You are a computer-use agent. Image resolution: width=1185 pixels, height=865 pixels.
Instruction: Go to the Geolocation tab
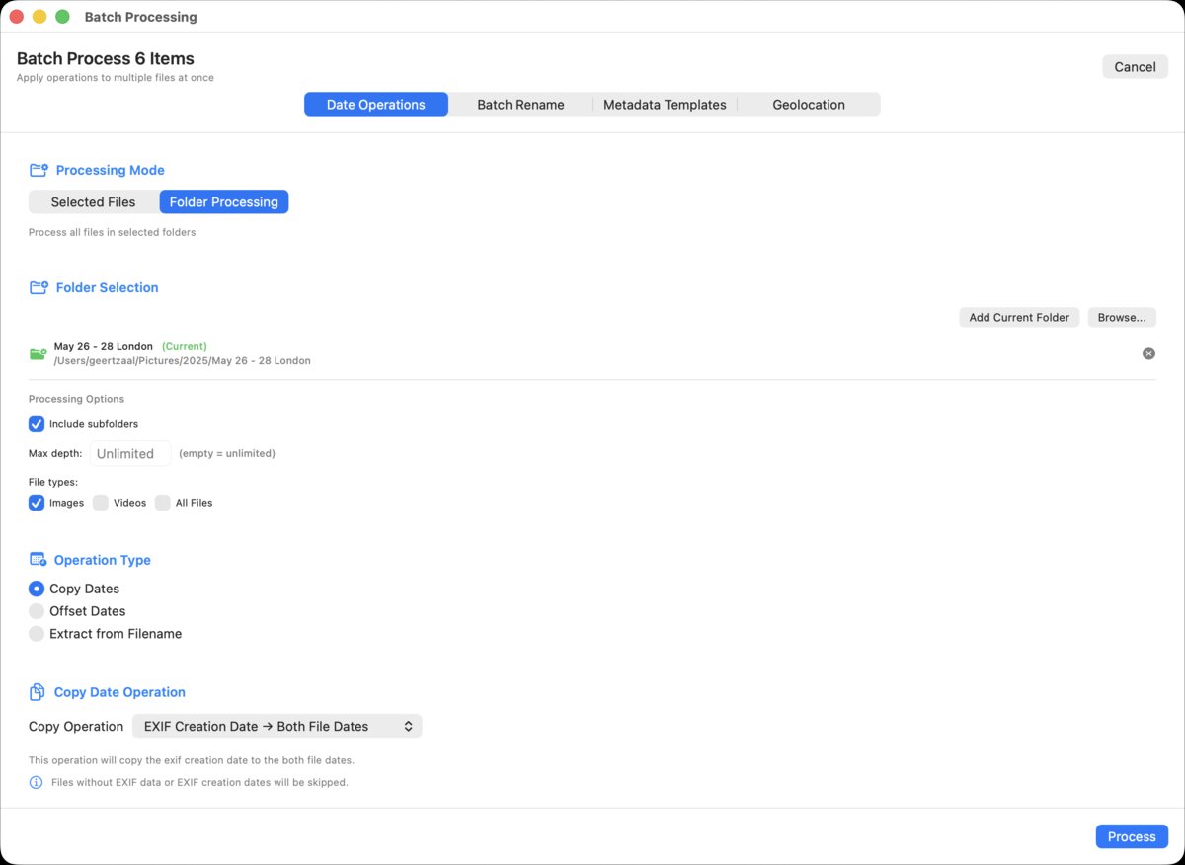click(808, 105)
